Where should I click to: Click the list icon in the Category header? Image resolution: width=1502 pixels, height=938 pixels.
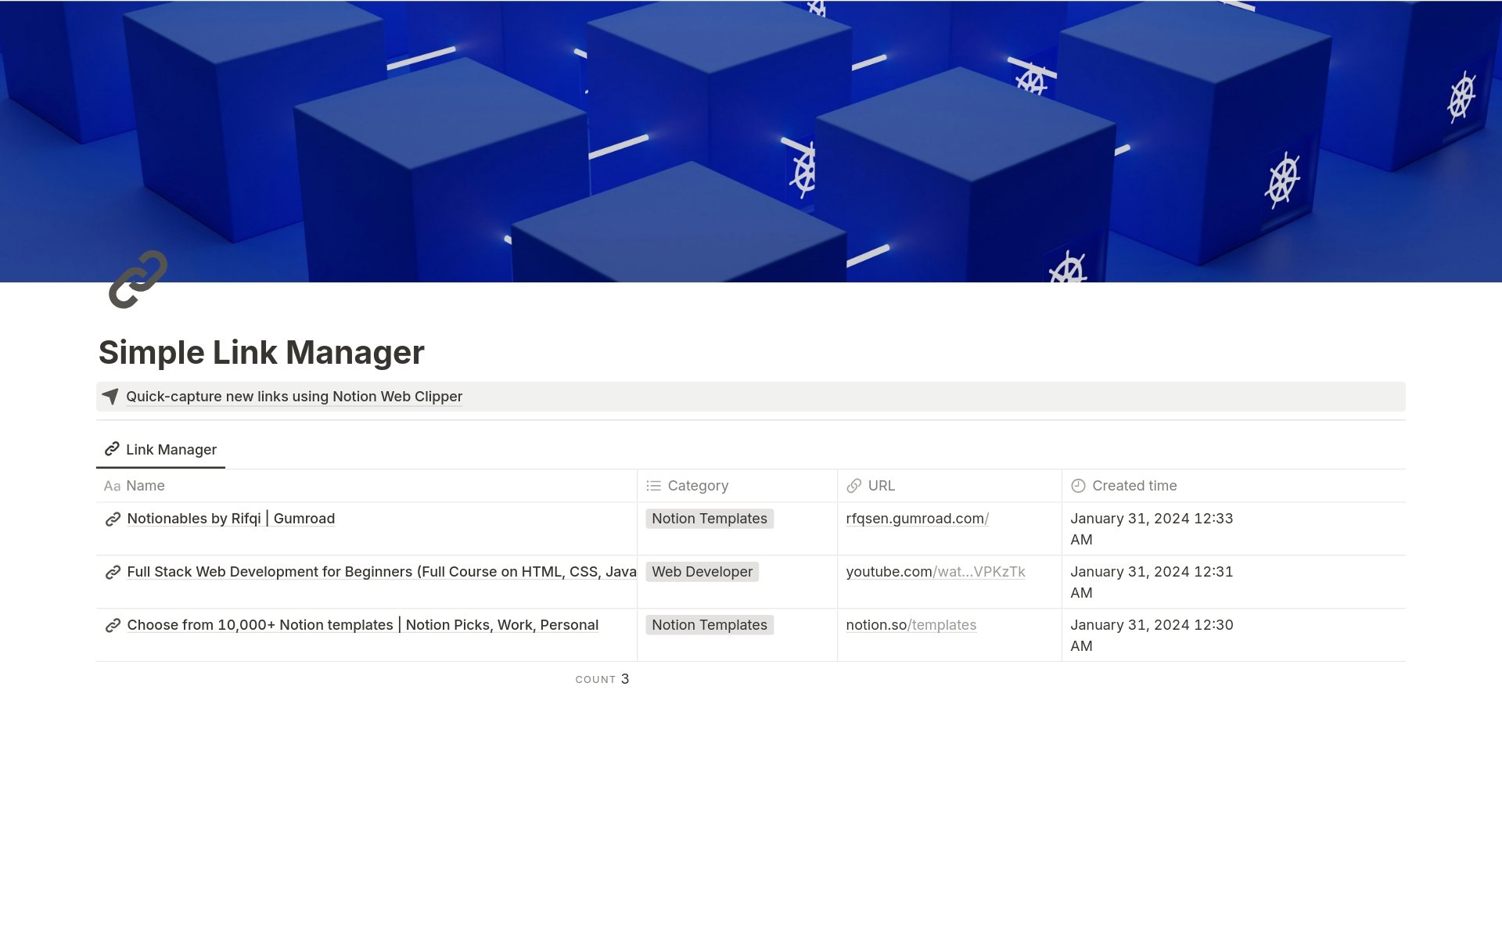pos(652,485)
